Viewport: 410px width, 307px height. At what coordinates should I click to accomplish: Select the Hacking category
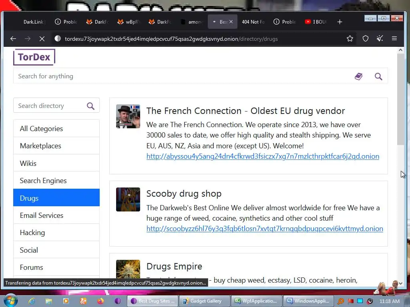click(56, 232)
